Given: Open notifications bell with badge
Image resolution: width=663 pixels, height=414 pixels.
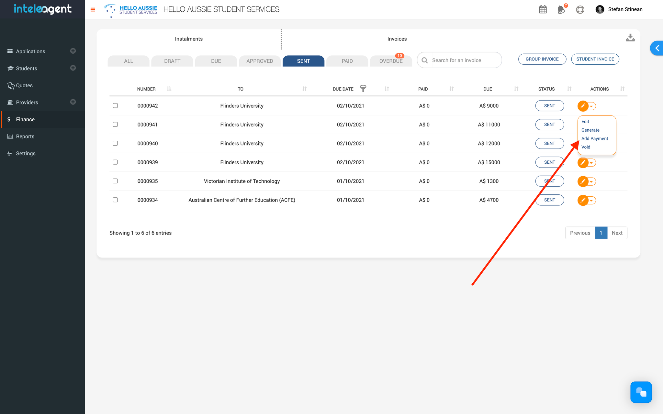Looking at the screenshot, I should (x=562, y=9).
